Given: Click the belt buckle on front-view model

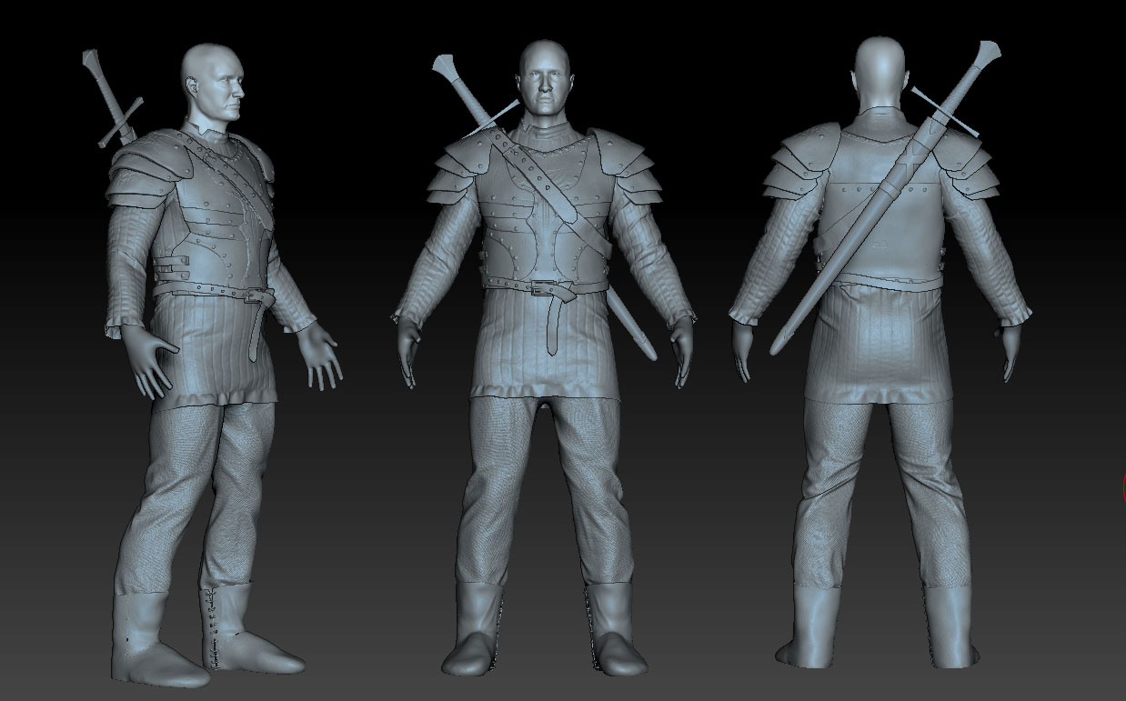Looking at the screenshot, I should pyautogui.click(x=543, y=288).
